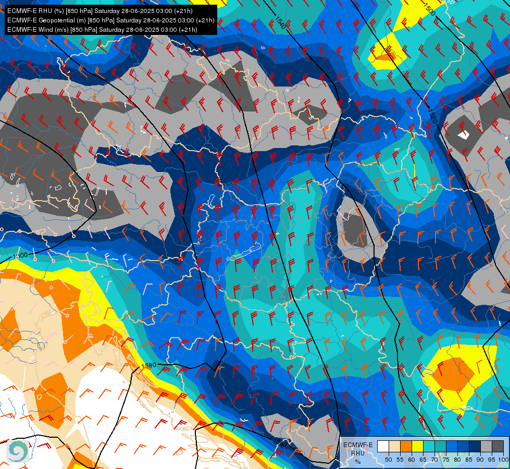Pick the dark gray 95-100% legend swatch
Screen dimensions: 510x469
(x=497, y=446)
